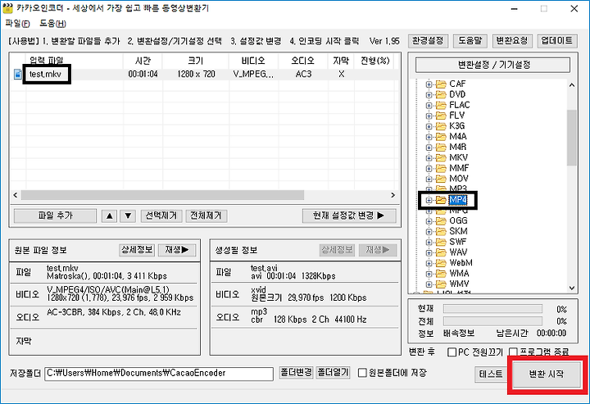Expand the WebM tree node

(429, 263)
